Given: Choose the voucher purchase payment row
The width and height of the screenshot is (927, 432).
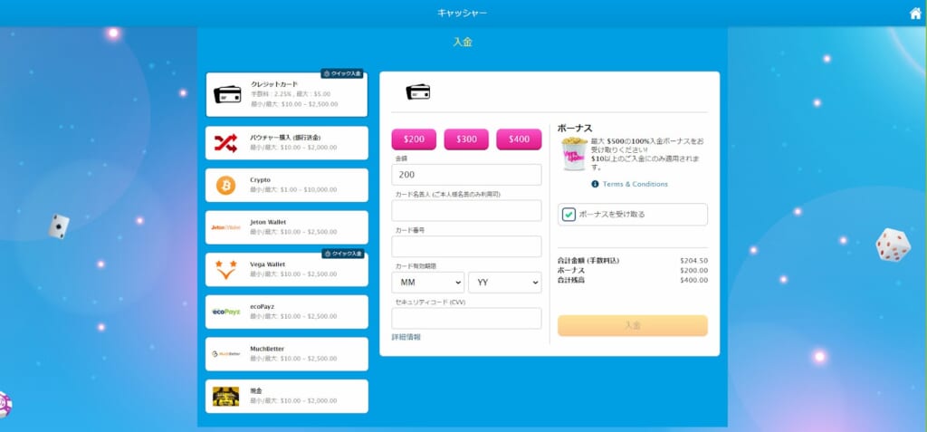Looking at the screenshot, I should coord(287,143).
